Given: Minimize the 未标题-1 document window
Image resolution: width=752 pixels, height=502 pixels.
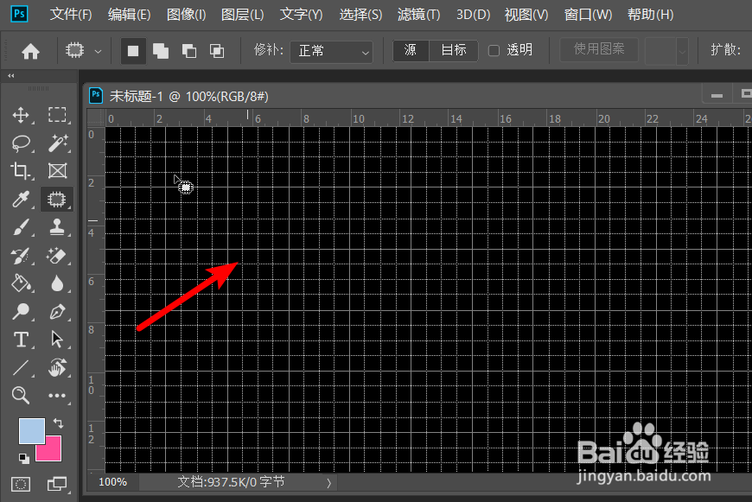Looking at the screenshot, I should 717,95.
